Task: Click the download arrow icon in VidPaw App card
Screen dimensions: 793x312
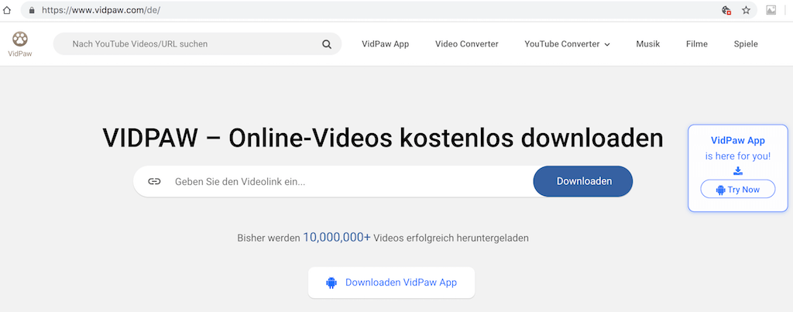Action: [x=738, y=171]
